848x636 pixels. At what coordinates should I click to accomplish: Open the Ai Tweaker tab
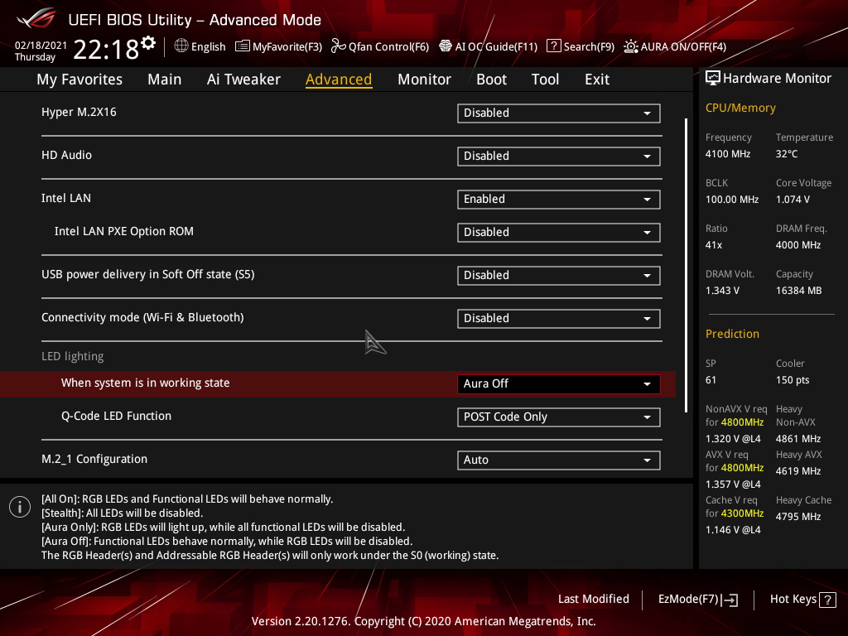pos(243,79)
